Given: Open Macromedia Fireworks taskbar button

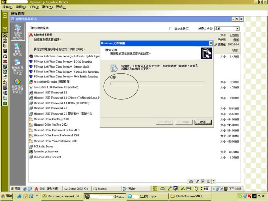Looking at the screenshot, I should click(x=62, y=196).
